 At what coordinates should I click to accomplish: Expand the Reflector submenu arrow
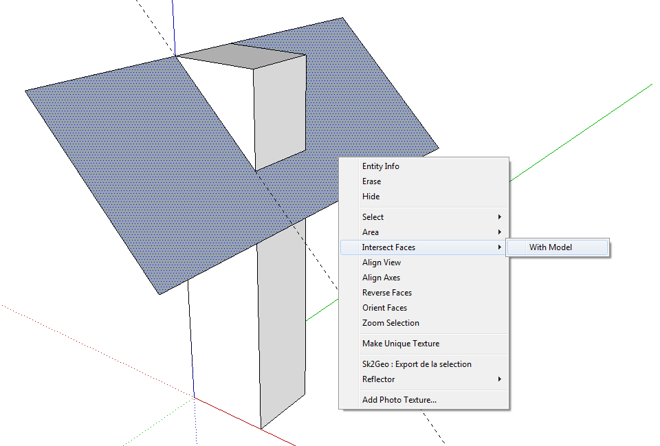point(500,379)
